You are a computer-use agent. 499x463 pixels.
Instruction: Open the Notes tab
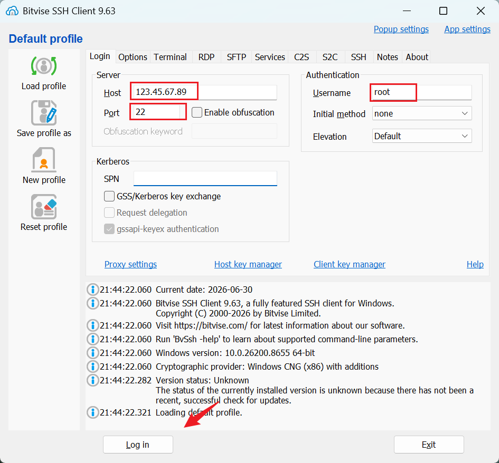pos(388,57)
